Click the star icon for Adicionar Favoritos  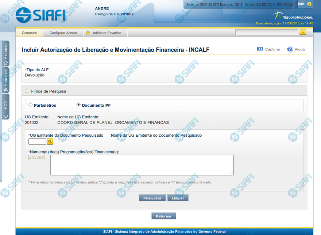[x=88, y=33]
